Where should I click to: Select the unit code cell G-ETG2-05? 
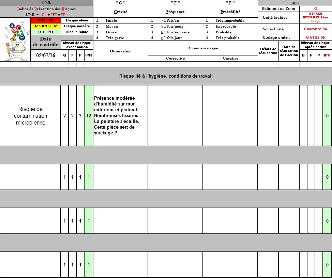(315, 38)
